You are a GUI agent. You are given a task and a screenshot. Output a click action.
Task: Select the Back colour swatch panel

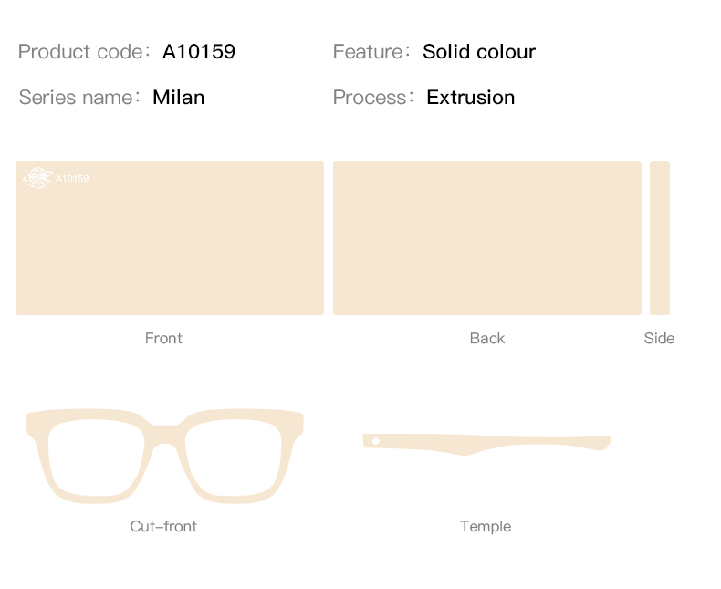pos(487,238)
